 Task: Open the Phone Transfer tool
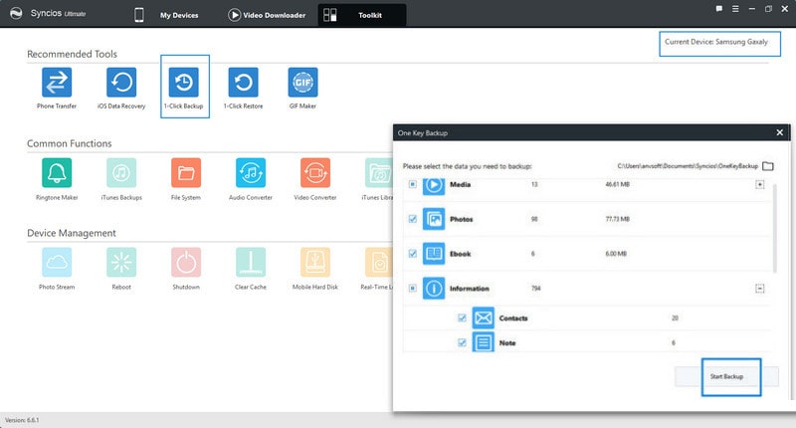(57, 83)
